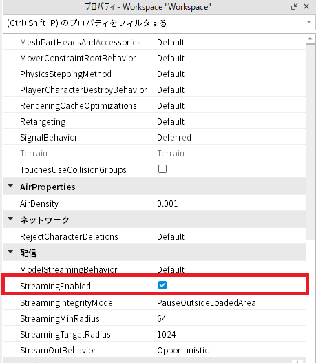Open the Retargeting Default value
Viewport: 316px width, 363px height.
point(230,121)
